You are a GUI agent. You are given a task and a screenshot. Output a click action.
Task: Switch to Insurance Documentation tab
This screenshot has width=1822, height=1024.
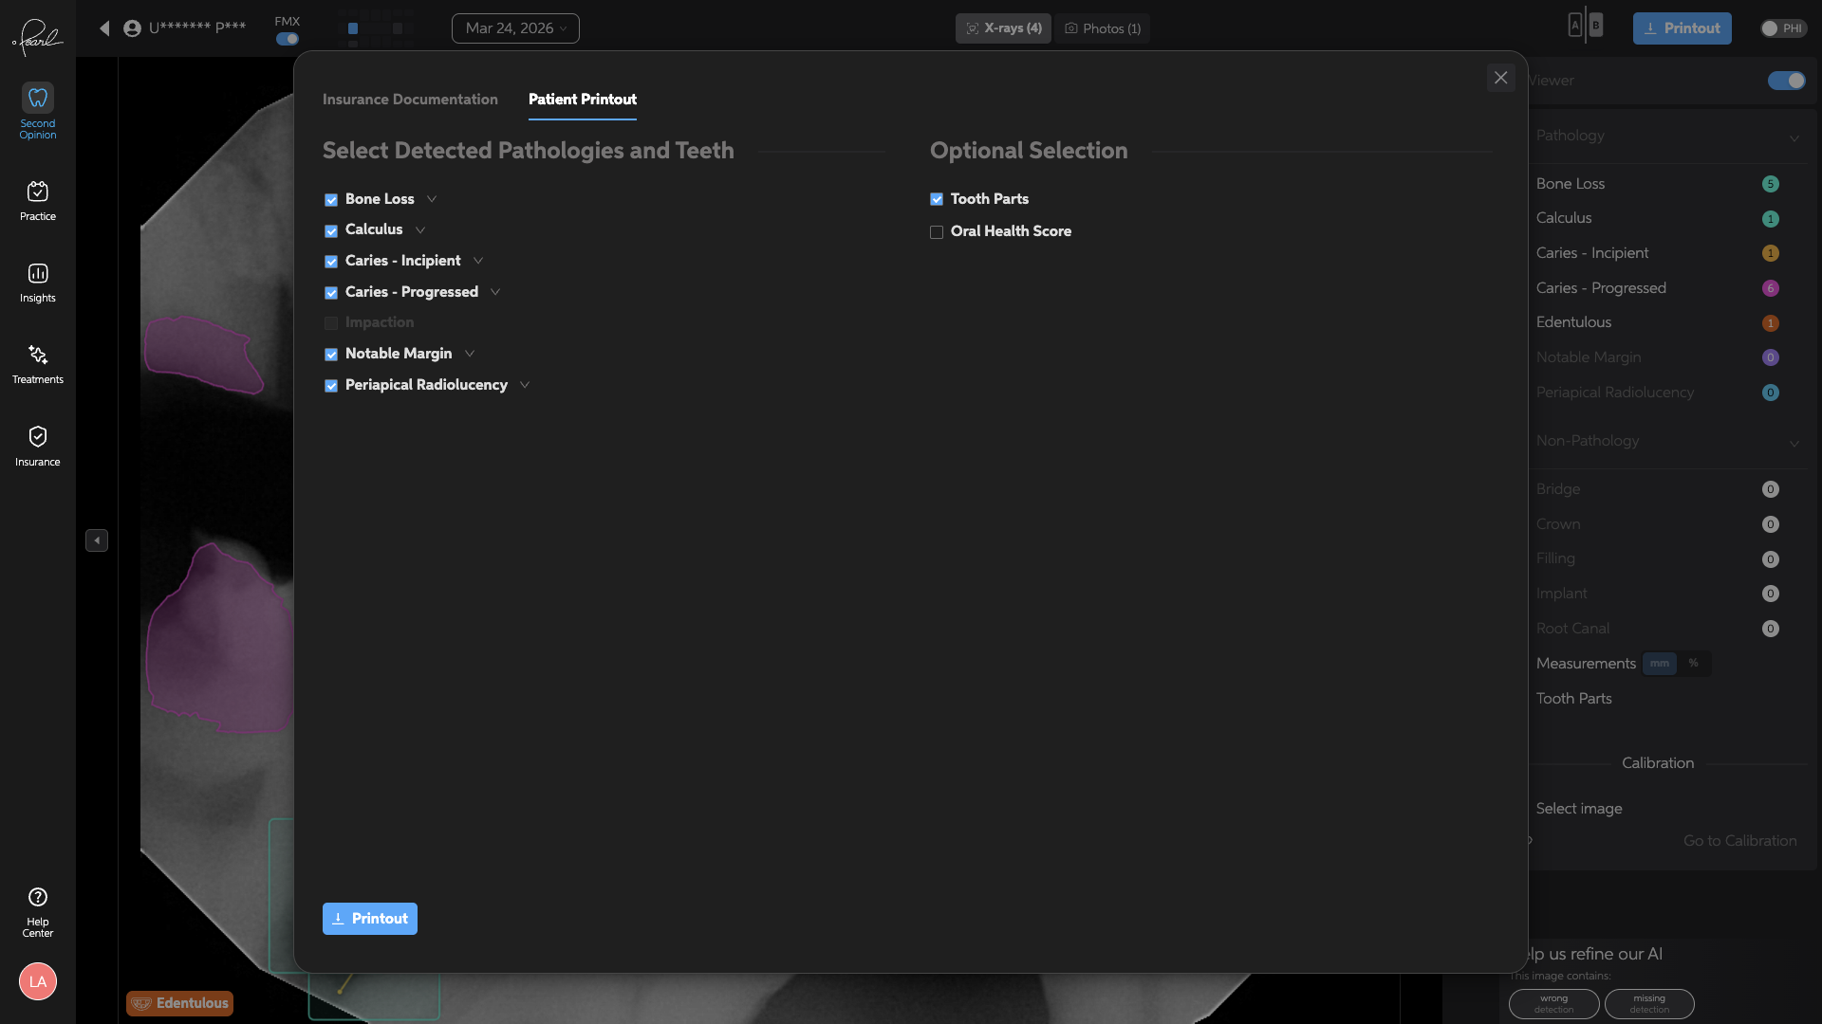click(410, 100)
